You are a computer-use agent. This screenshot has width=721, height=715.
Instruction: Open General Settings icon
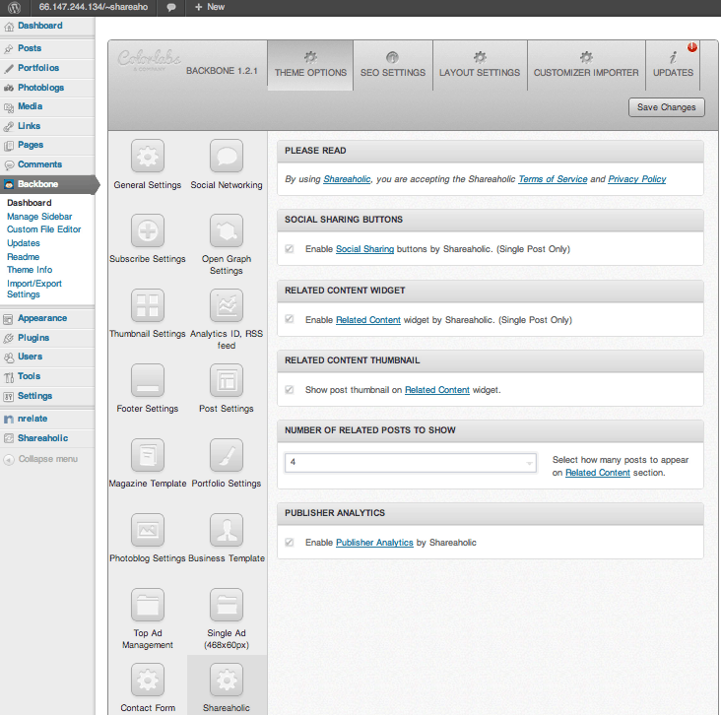(x=148, y=156)
